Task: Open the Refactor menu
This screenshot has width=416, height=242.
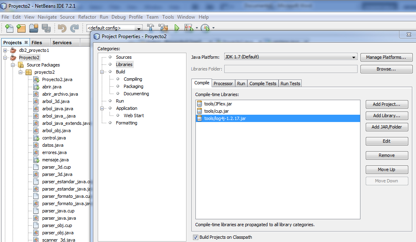Action: coord(87,17)
